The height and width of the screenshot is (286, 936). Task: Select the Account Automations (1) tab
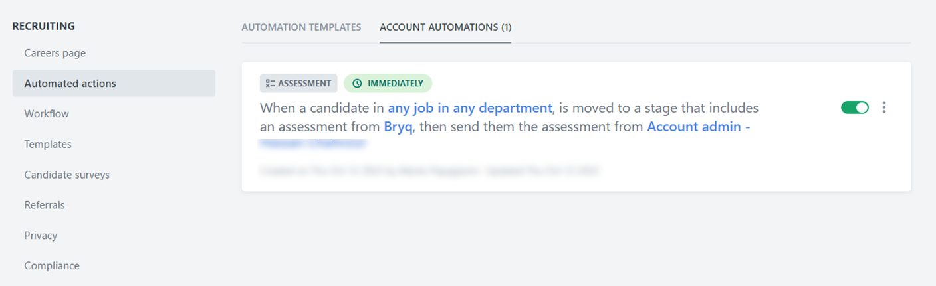pos(445,27)
